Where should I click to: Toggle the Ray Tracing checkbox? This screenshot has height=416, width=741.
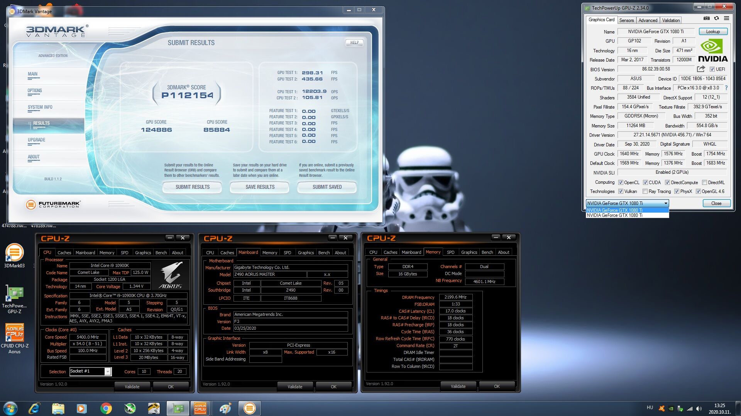[645, 191]
